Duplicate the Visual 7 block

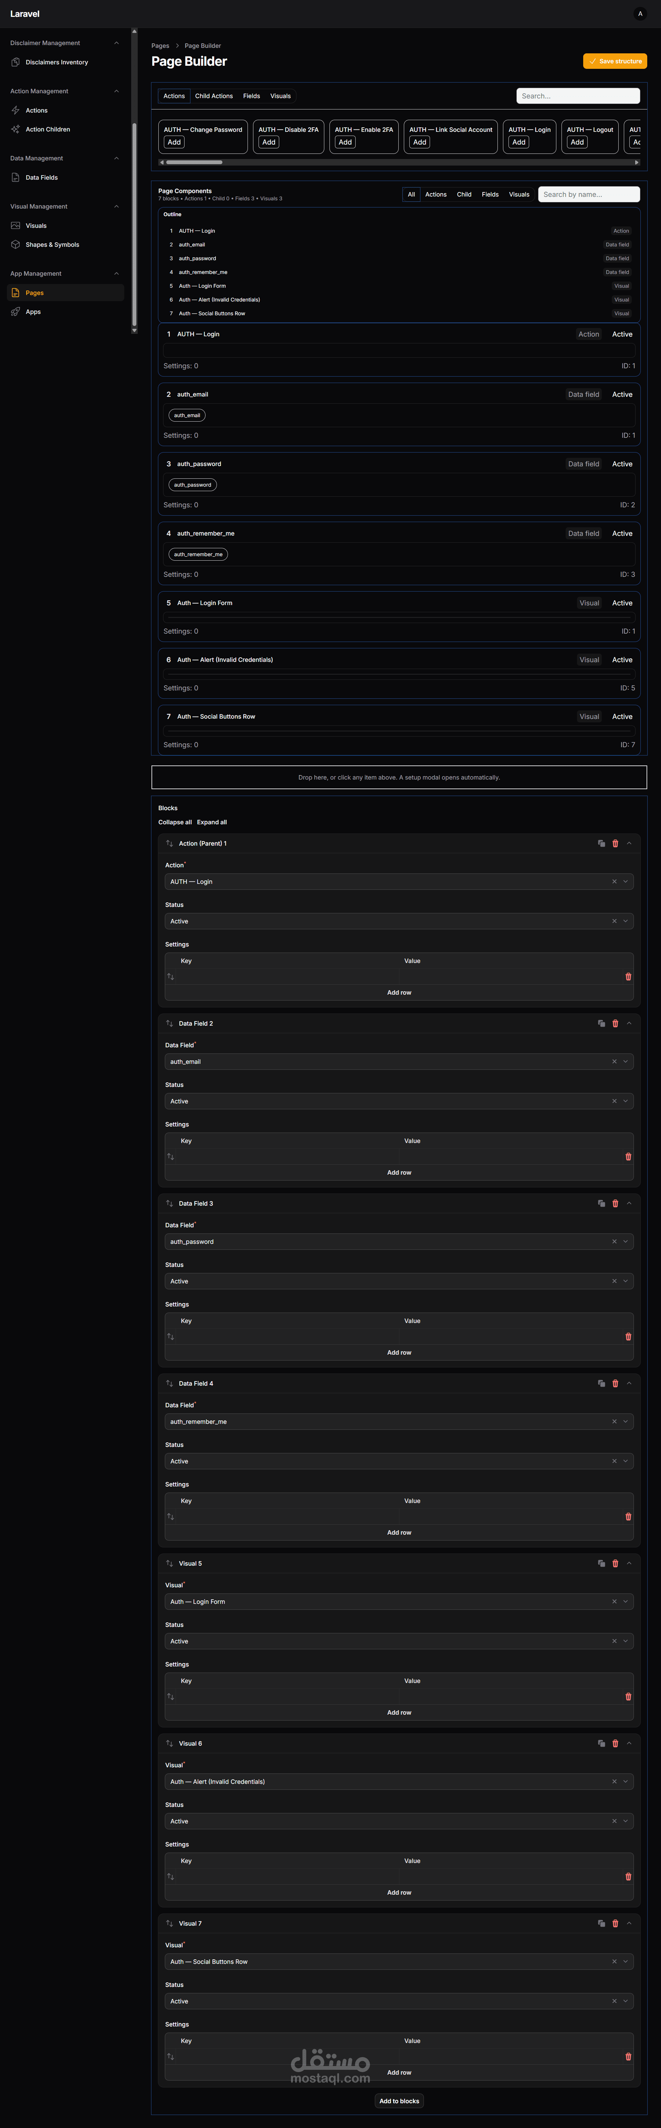click(601, 1923)
